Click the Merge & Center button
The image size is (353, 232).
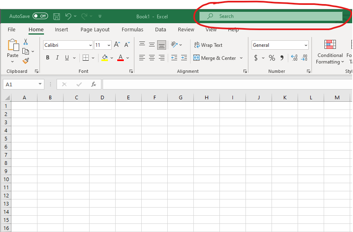(x=215, y=58)
